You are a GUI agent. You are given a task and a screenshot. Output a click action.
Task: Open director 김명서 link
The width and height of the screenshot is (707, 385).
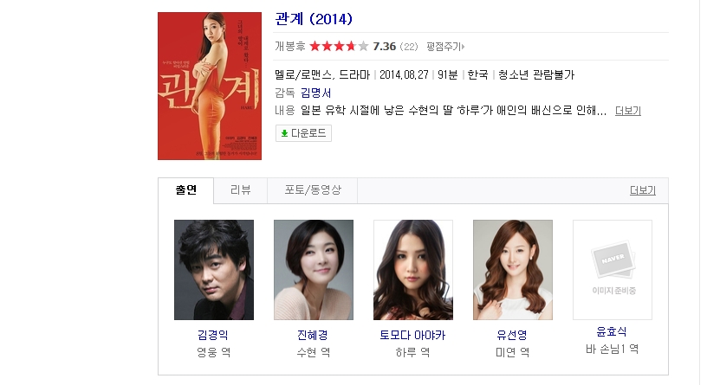[x=316, y=93]
